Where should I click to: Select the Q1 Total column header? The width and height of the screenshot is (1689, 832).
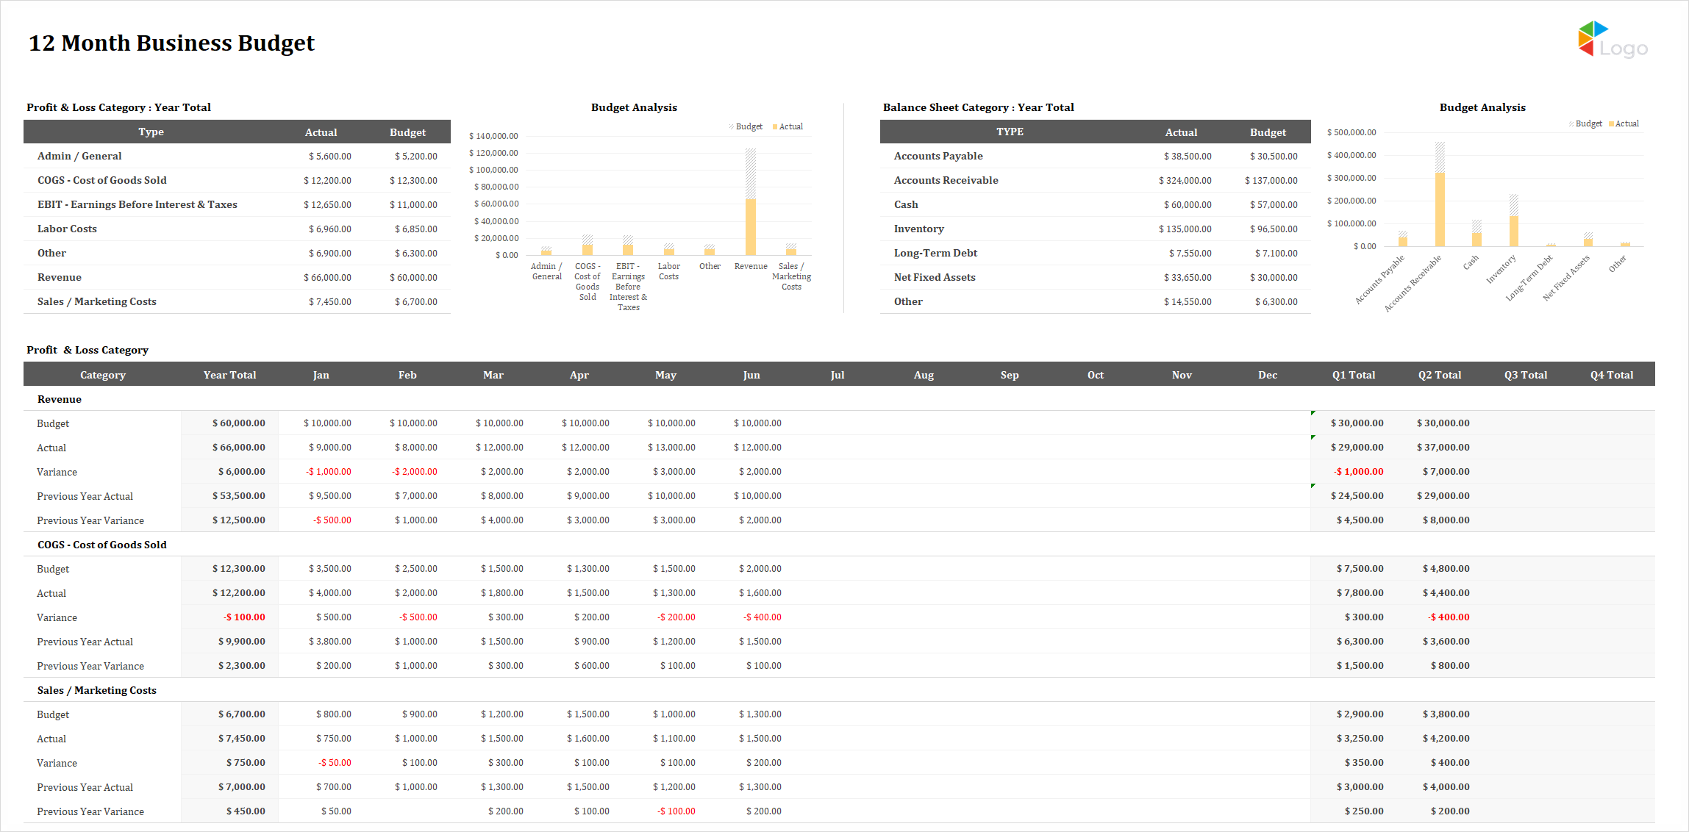(x=1353, y=375)
